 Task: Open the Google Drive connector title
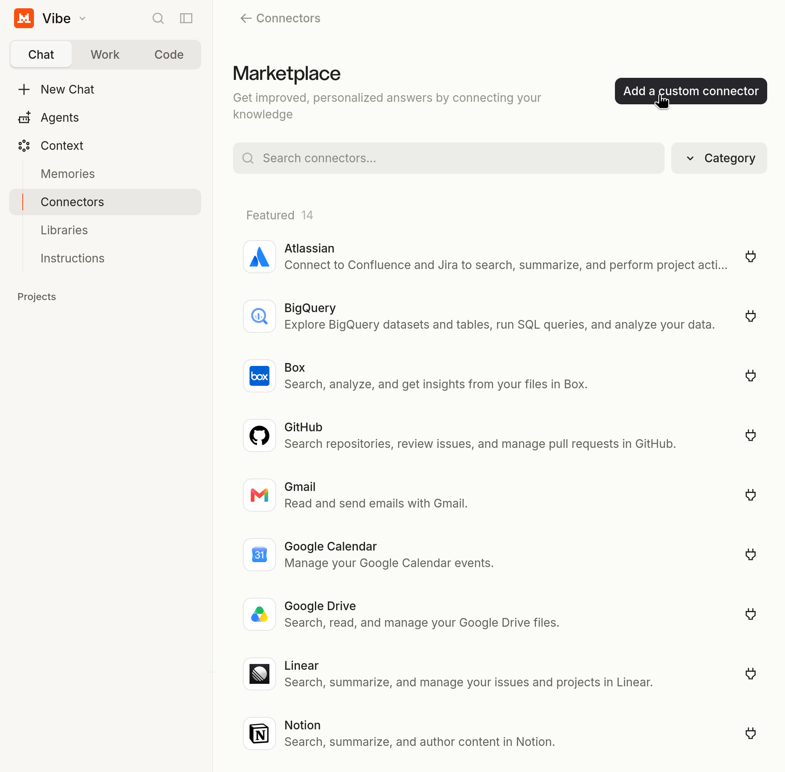click(320, 606)
